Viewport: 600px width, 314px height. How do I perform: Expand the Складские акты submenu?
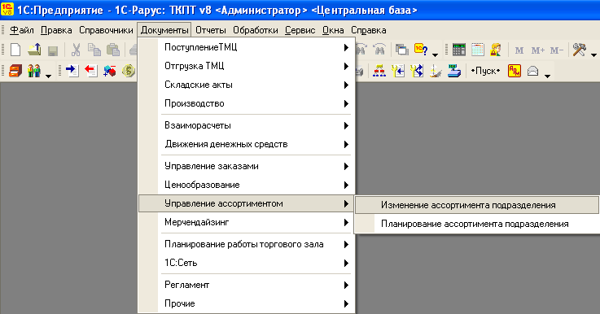[x=247, y=85]
